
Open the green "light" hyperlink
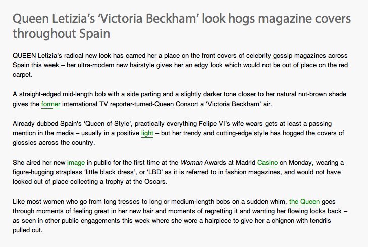[146, 133]
